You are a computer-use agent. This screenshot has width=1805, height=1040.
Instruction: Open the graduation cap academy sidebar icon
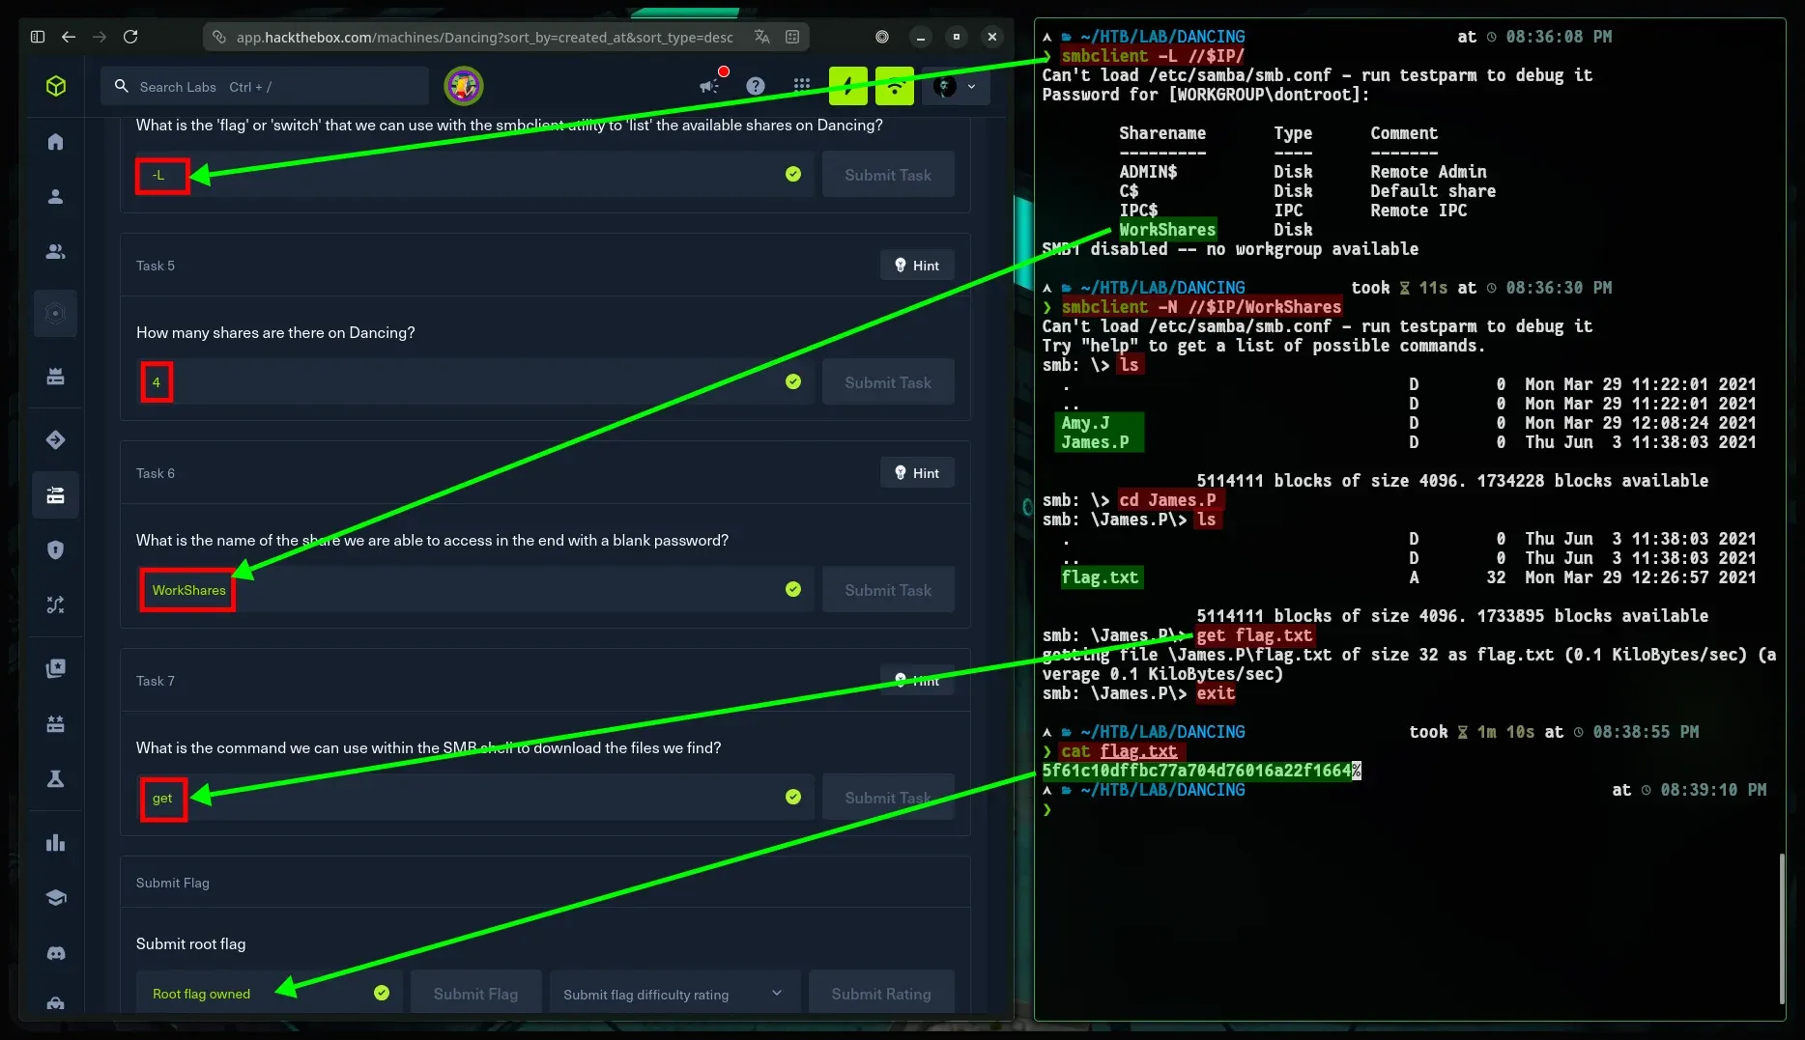(56, 898)
